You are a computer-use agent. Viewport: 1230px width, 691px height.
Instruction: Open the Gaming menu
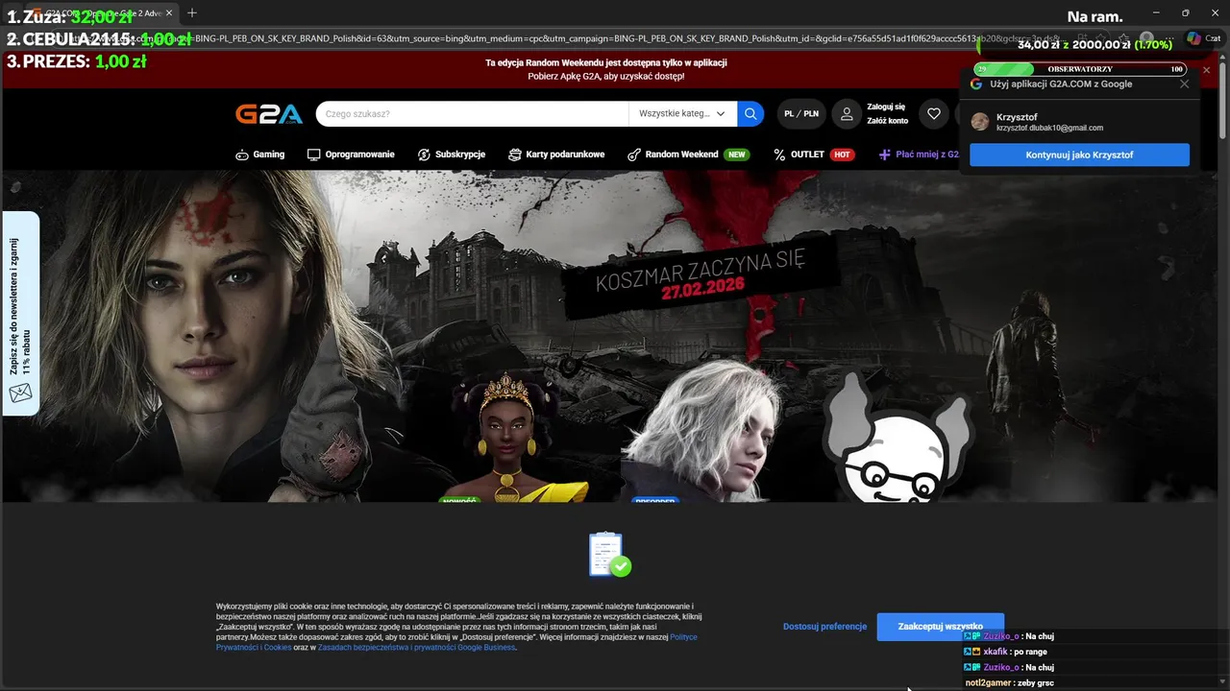tap(259, 155)
